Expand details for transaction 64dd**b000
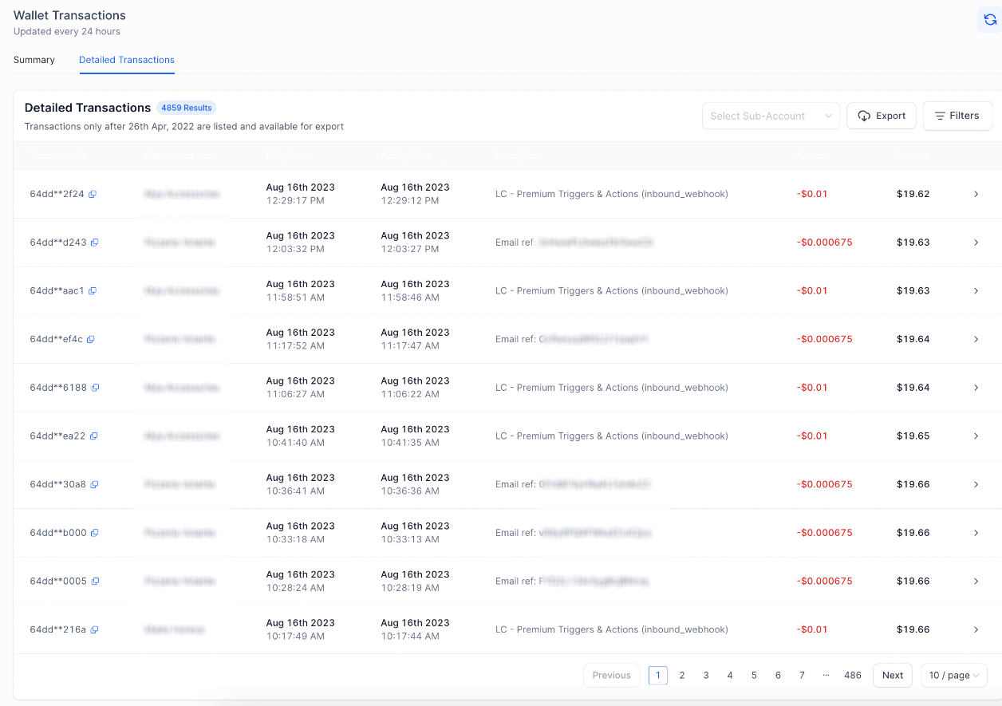This screenshot has height=706, width=1002. coord(976,533)
